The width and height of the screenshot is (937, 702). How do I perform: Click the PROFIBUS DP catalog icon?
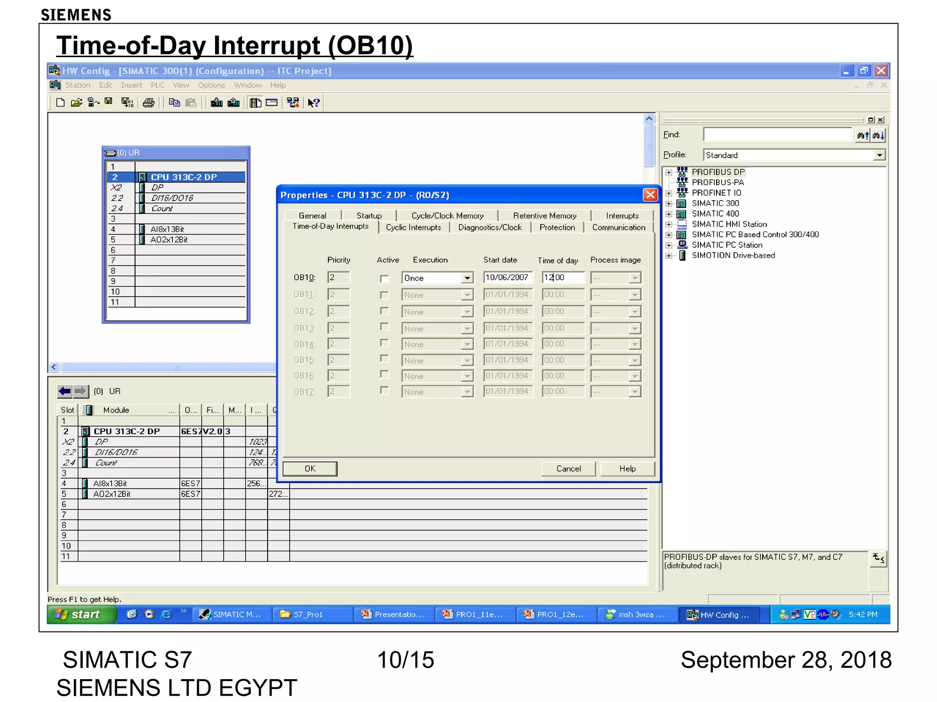(x=682, y=172)
